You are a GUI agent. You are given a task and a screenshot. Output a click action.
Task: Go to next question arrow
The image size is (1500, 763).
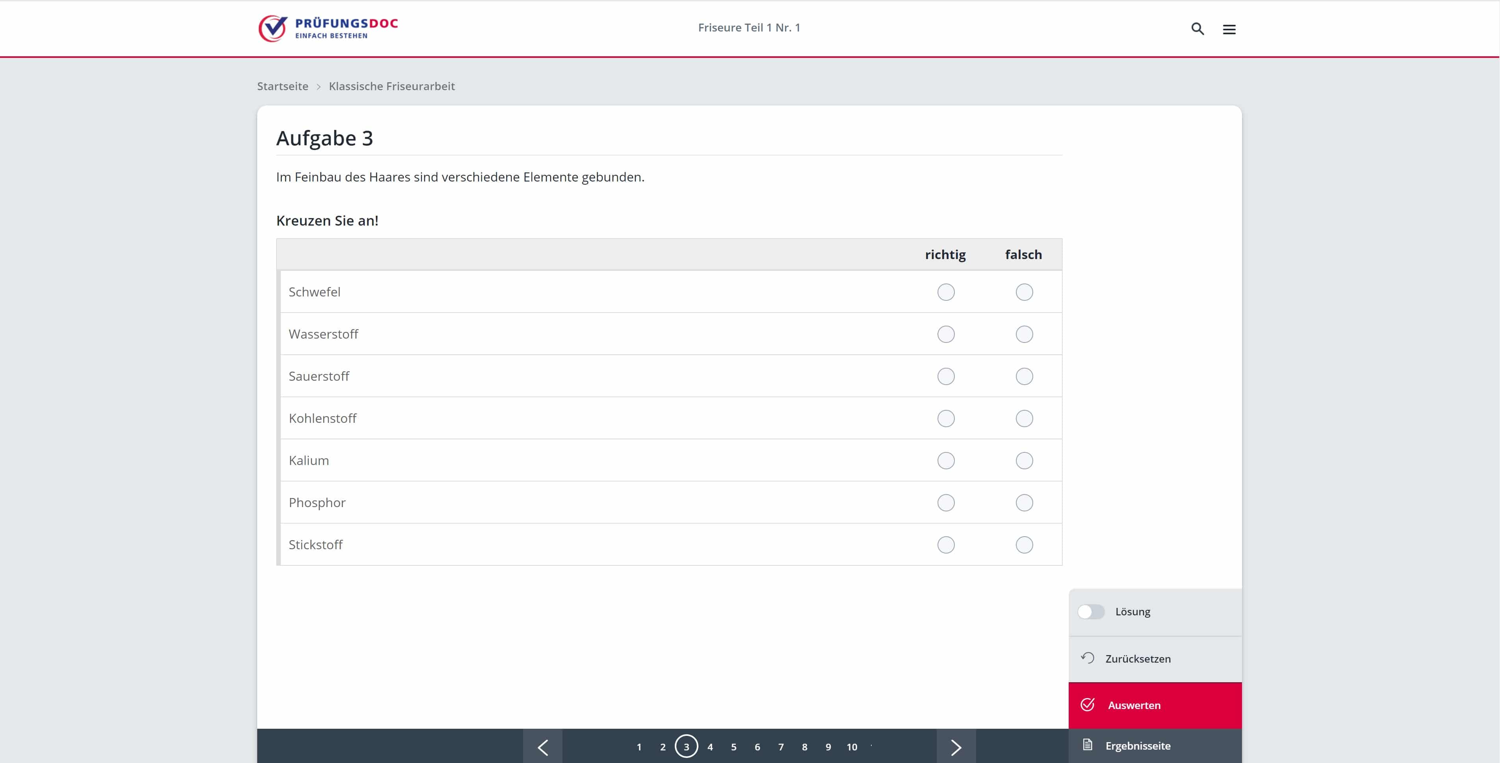coord(956,747)
